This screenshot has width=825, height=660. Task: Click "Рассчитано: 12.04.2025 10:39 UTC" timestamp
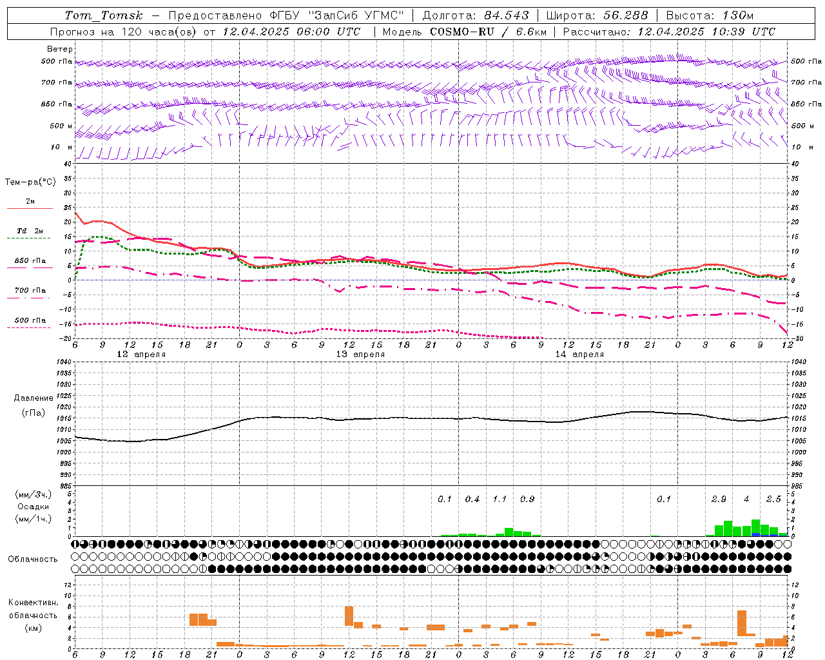[x=669, y=32]
